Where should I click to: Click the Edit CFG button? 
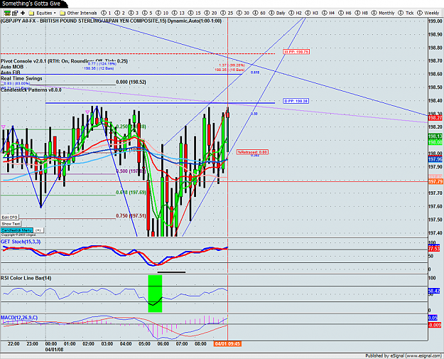tap(10, 218)
